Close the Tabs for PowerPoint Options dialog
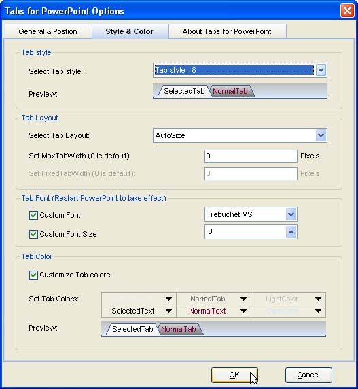The width and height of the screenshot is (358, 389). point(347,11)
